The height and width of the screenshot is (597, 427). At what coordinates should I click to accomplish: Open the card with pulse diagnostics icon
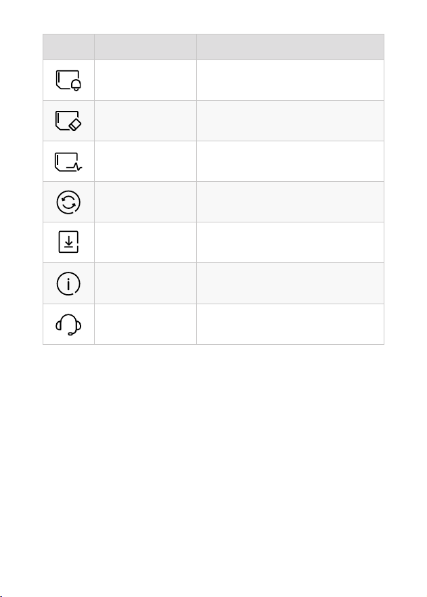click(x=68, y=162)
